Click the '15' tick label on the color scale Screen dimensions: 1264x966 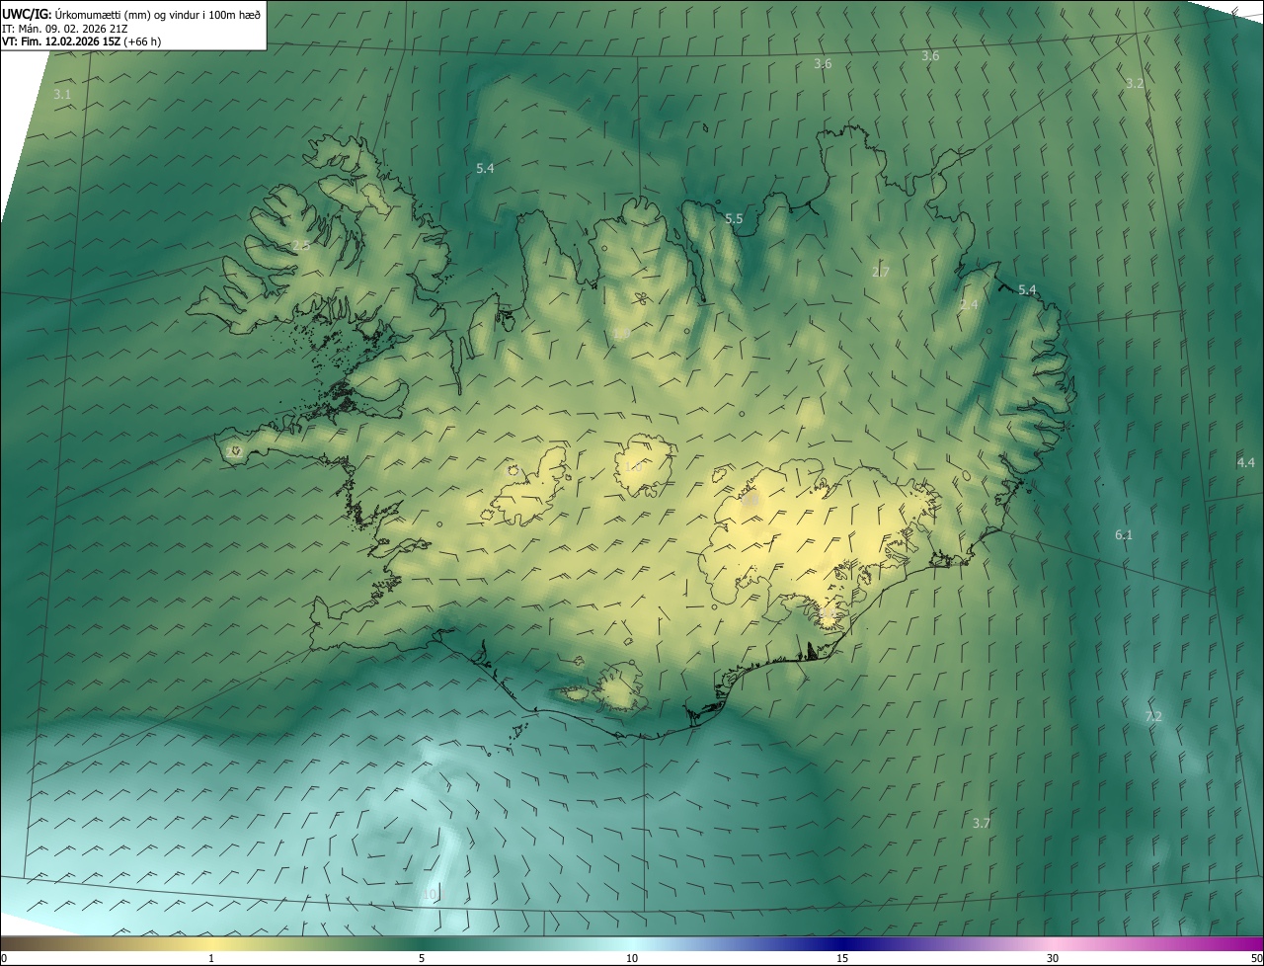(x=842, y=958)
